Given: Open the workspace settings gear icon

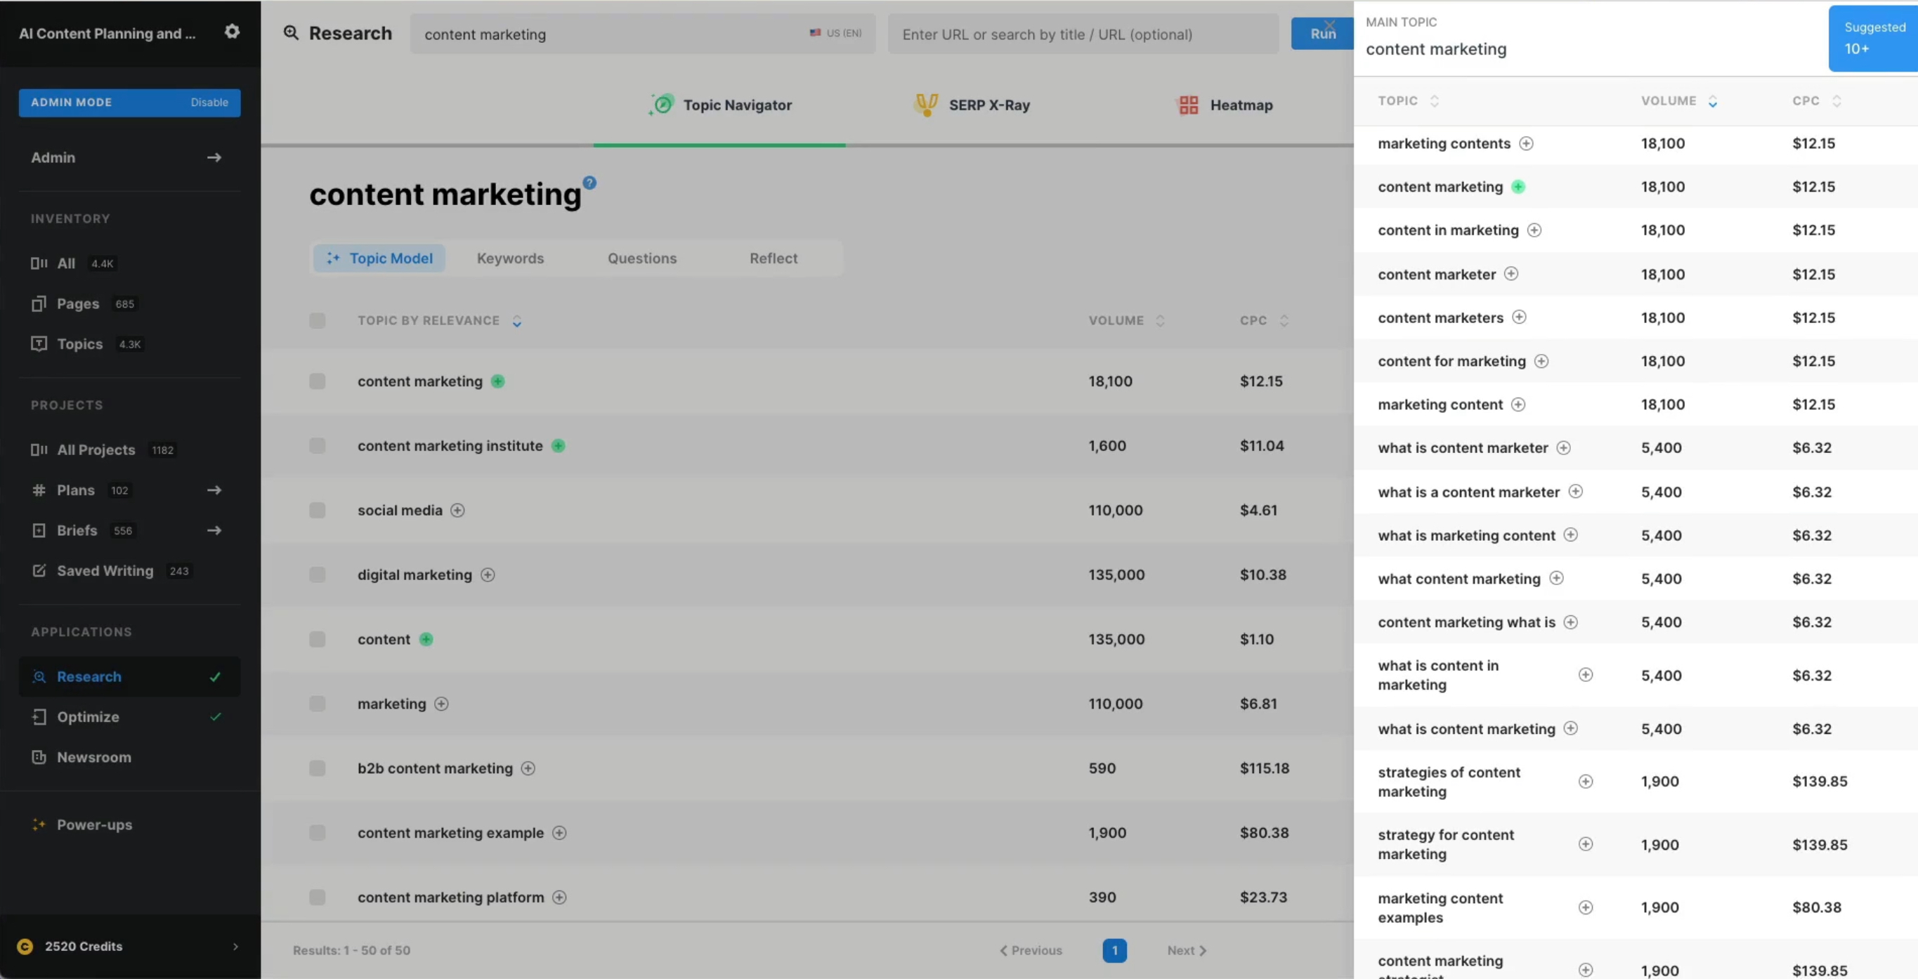Looking at the screenshot, I should pyautogui.click(x=232, y=32).
